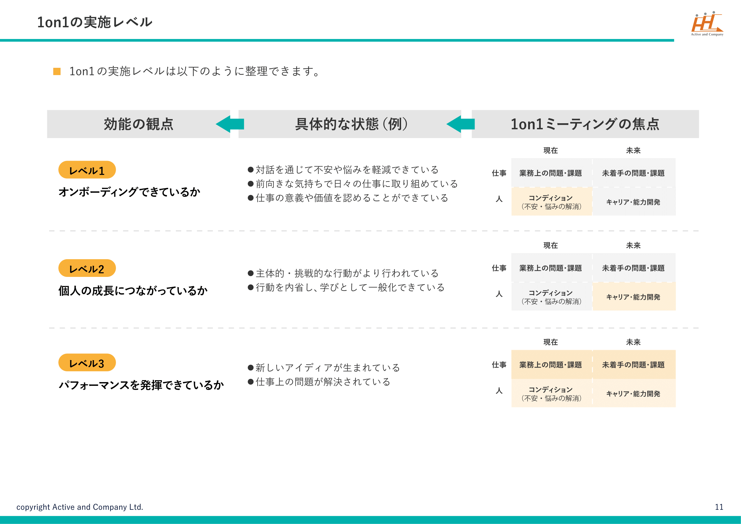
Task: Click the teal arrow left of 具体的な状態
Action: pyautogui.click(x=230, y=124)
